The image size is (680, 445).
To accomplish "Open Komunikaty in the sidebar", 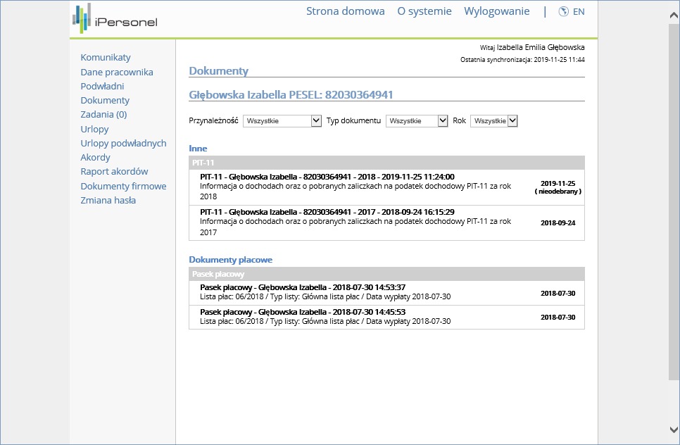I will [106, 58].
